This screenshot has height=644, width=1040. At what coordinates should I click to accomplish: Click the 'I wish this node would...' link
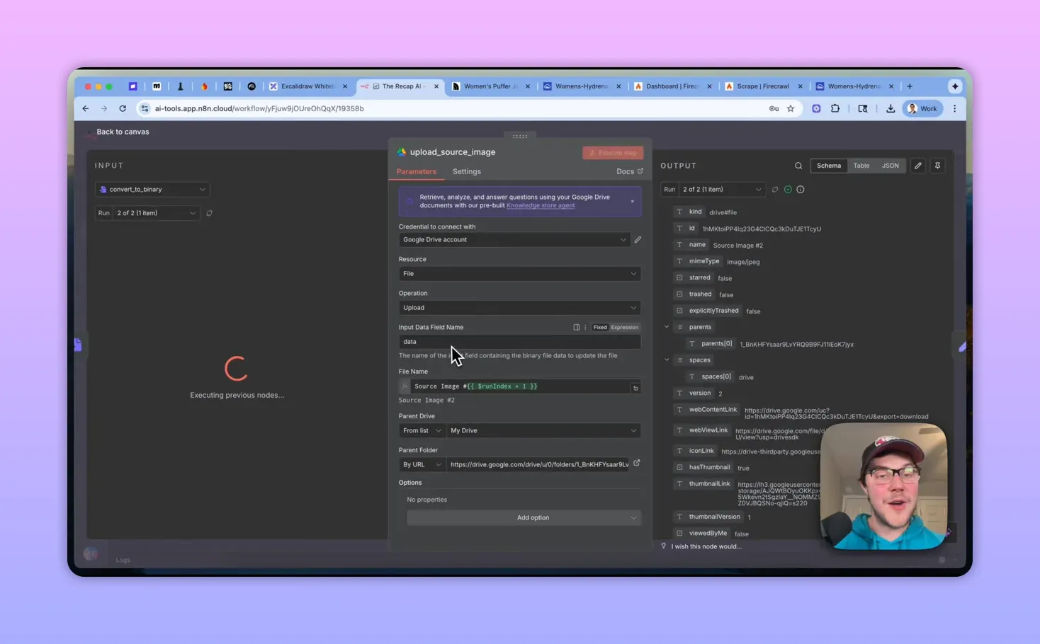pos(706,546)
